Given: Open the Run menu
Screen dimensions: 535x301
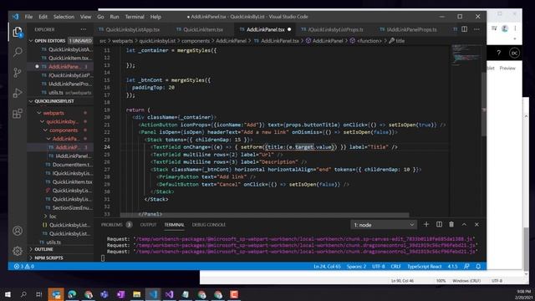Looking at the screenshot, I should pos(115,17).
